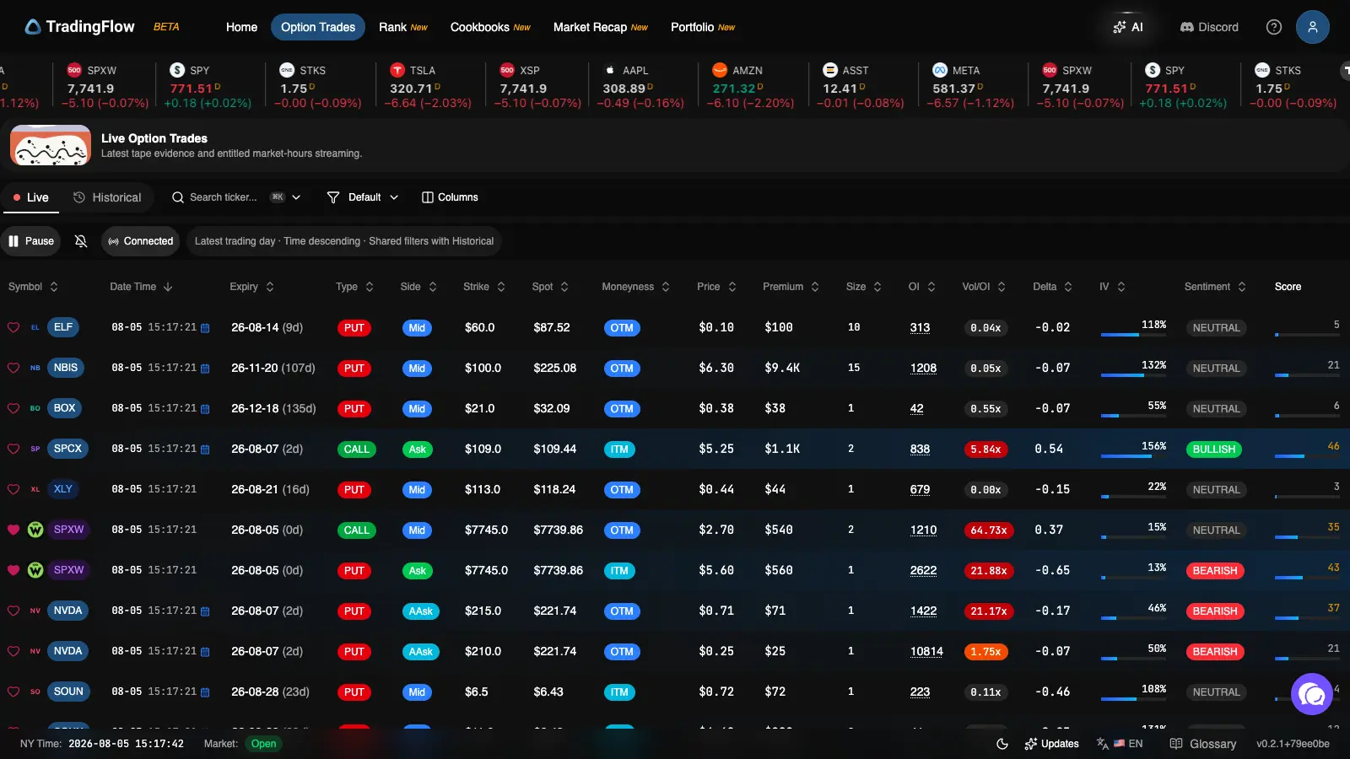Click the ELF symbol badge

(63, 327)
